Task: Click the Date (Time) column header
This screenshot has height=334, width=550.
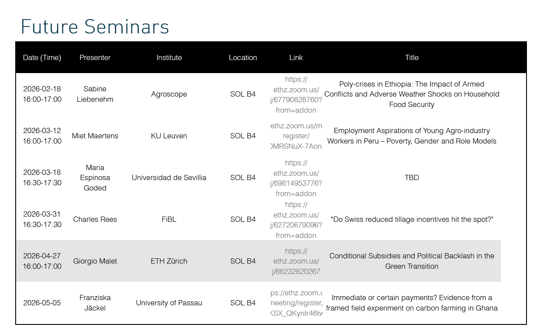Action: point(42,57)
